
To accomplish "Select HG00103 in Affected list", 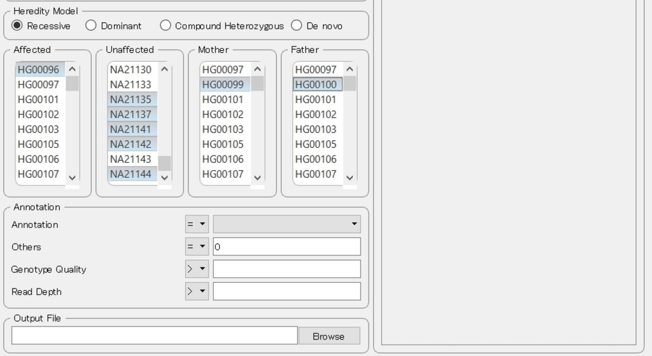I will click(x=40, y=129).
